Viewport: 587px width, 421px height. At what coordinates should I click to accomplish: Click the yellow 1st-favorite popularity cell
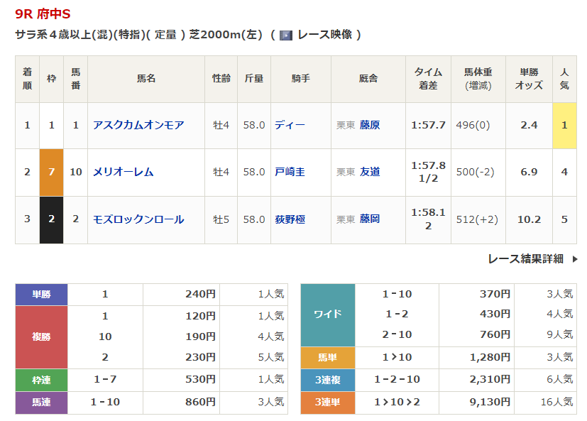pyautogui.click(x=564, y=125)
